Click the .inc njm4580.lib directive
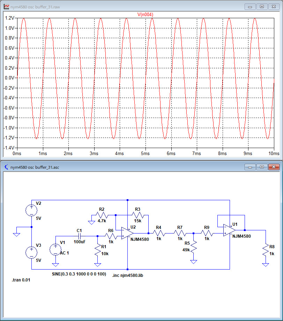The height and width of the screenshot is (321, 283). 128,275
